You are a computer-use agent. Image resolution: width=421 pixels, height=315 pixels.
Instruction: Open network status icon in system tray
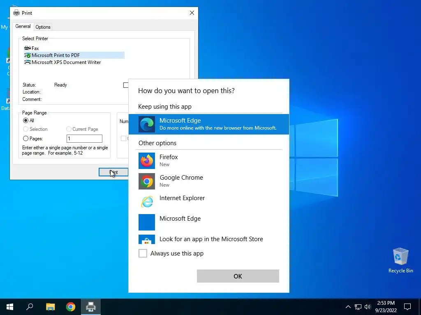358,307
